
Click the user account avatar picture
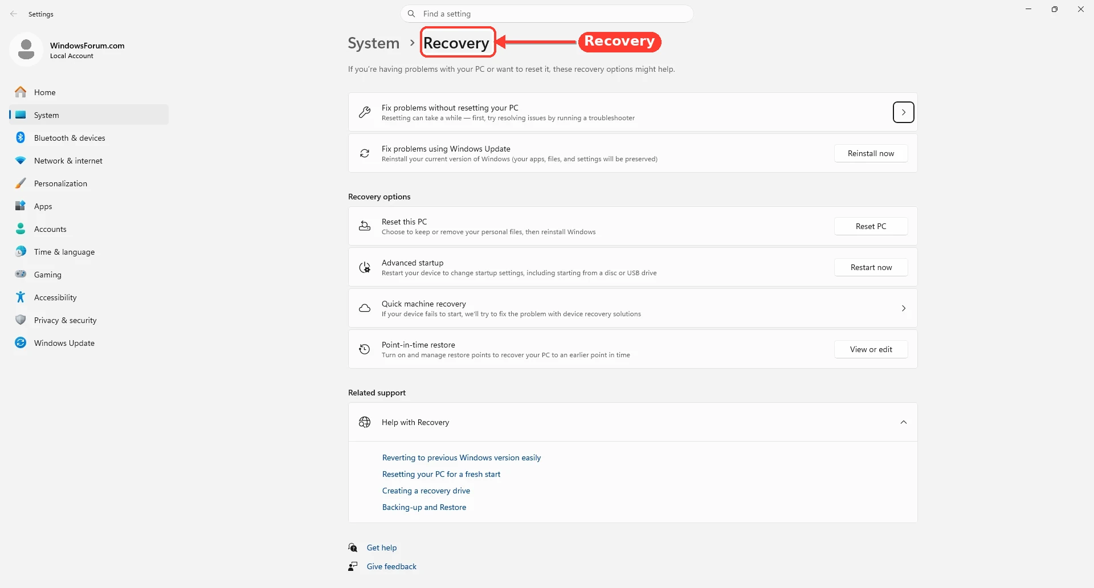click(26, 50)
